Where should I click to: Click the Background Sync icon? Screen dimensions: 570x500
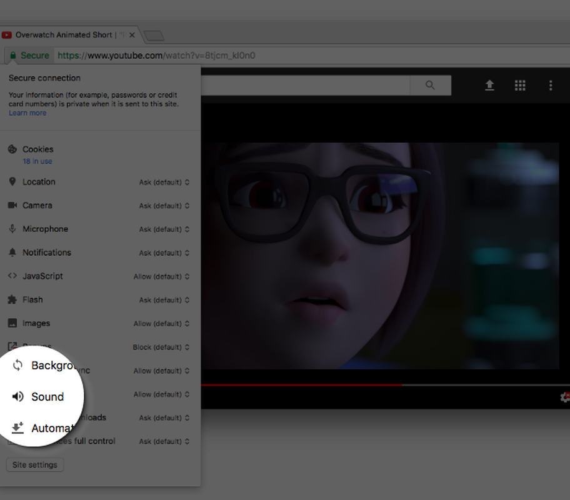18,366
